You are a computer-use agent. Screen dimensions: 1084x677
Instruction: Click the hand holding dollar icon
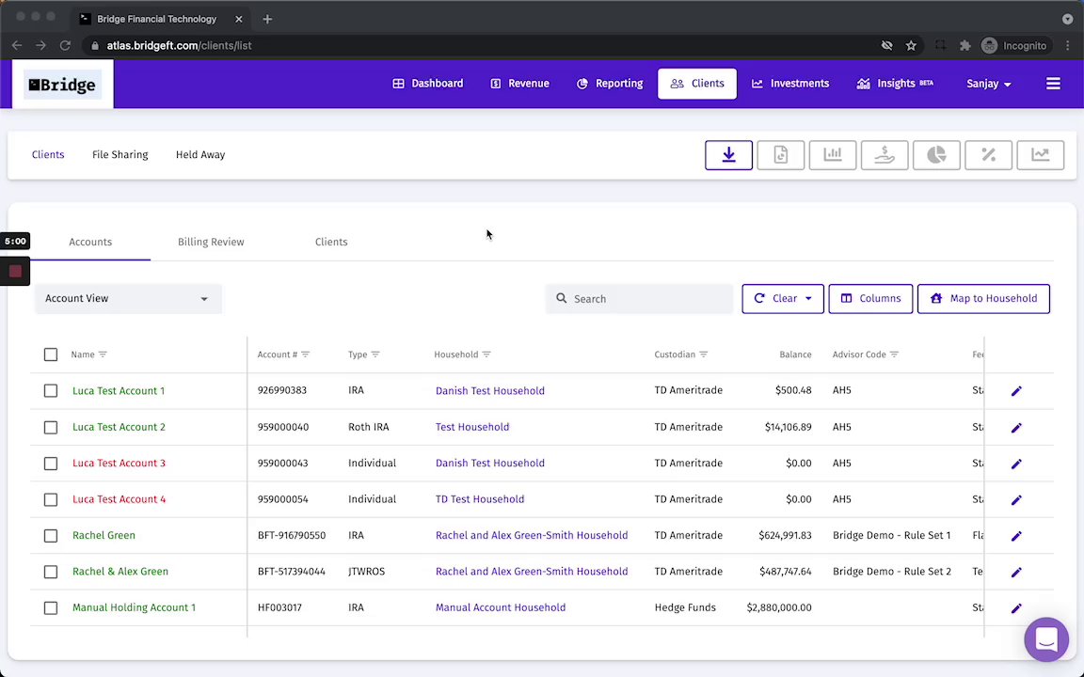coord(885,155)
